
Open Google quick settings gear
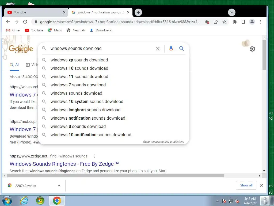(x=252, y=49)
